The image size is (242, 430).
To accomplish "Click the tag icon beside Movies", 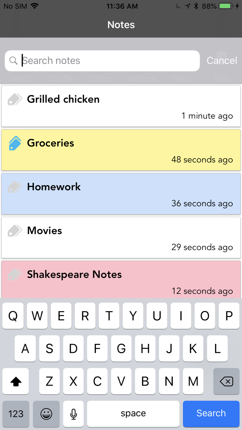I will click(15, 231).
